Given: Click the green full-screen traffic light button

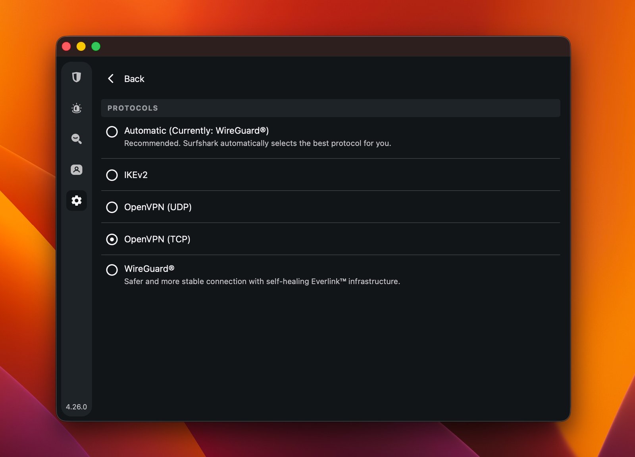Looking at the screenshot, I should [95, 46].
